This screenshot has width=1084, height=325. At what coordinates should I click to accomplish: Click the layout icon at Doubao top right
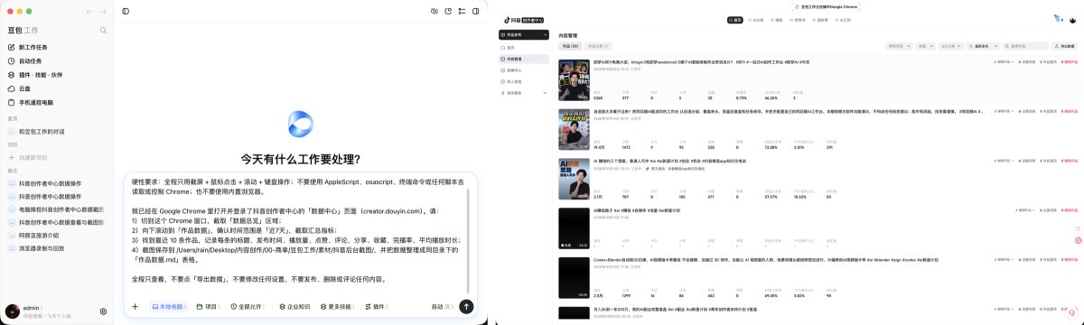475,11
